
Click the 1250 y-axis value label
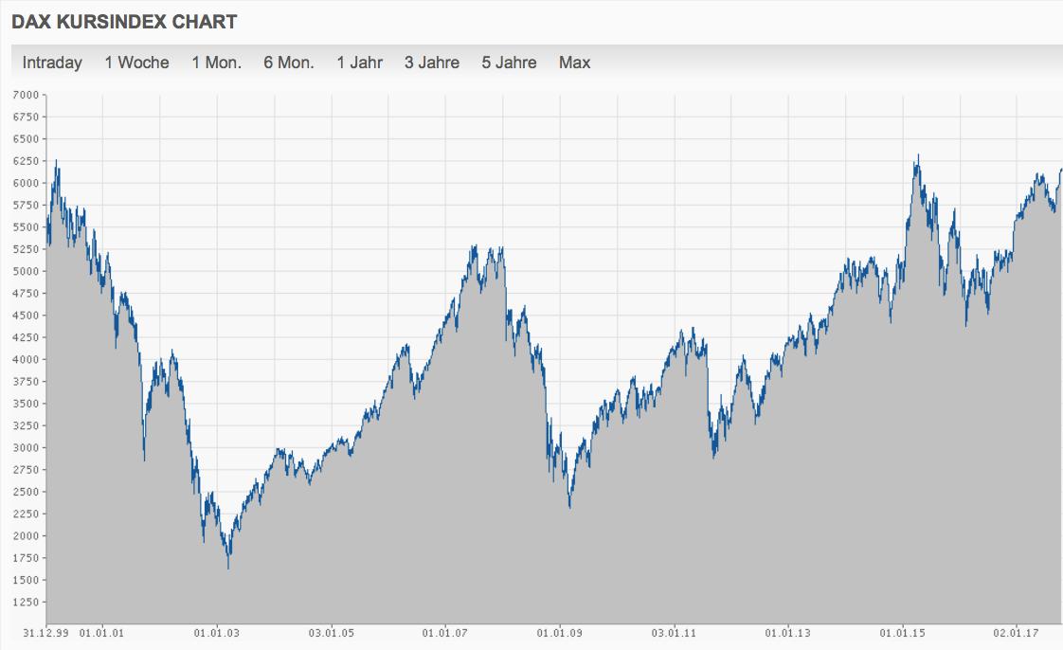26,602
